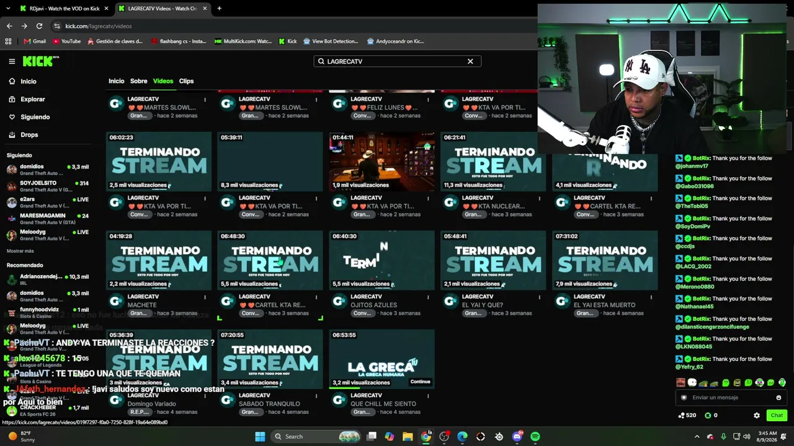Clear the LAGRECATV search text

click(470, 61)
